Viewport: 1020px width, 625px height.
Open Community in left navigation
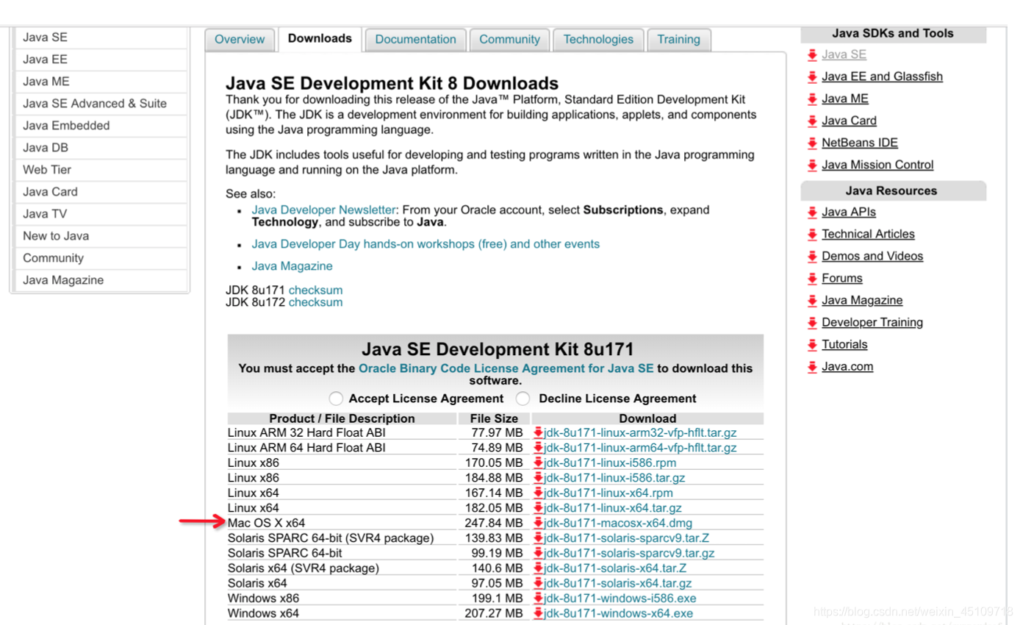click(101, 258)
